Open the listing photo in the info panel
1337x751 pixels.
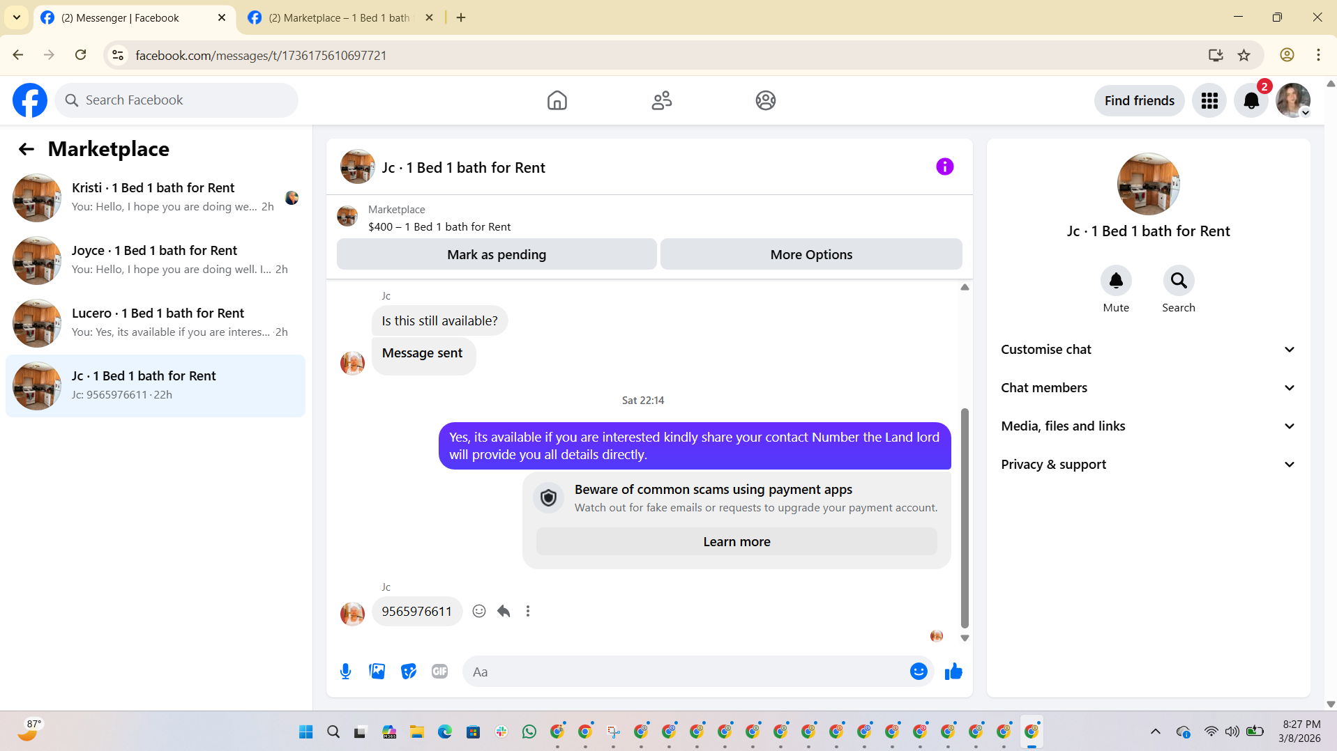(1148, 184)
